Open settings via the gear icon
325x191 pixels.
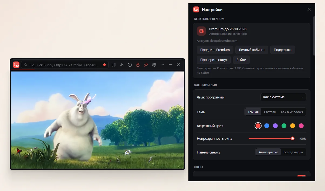pos(154,65)
